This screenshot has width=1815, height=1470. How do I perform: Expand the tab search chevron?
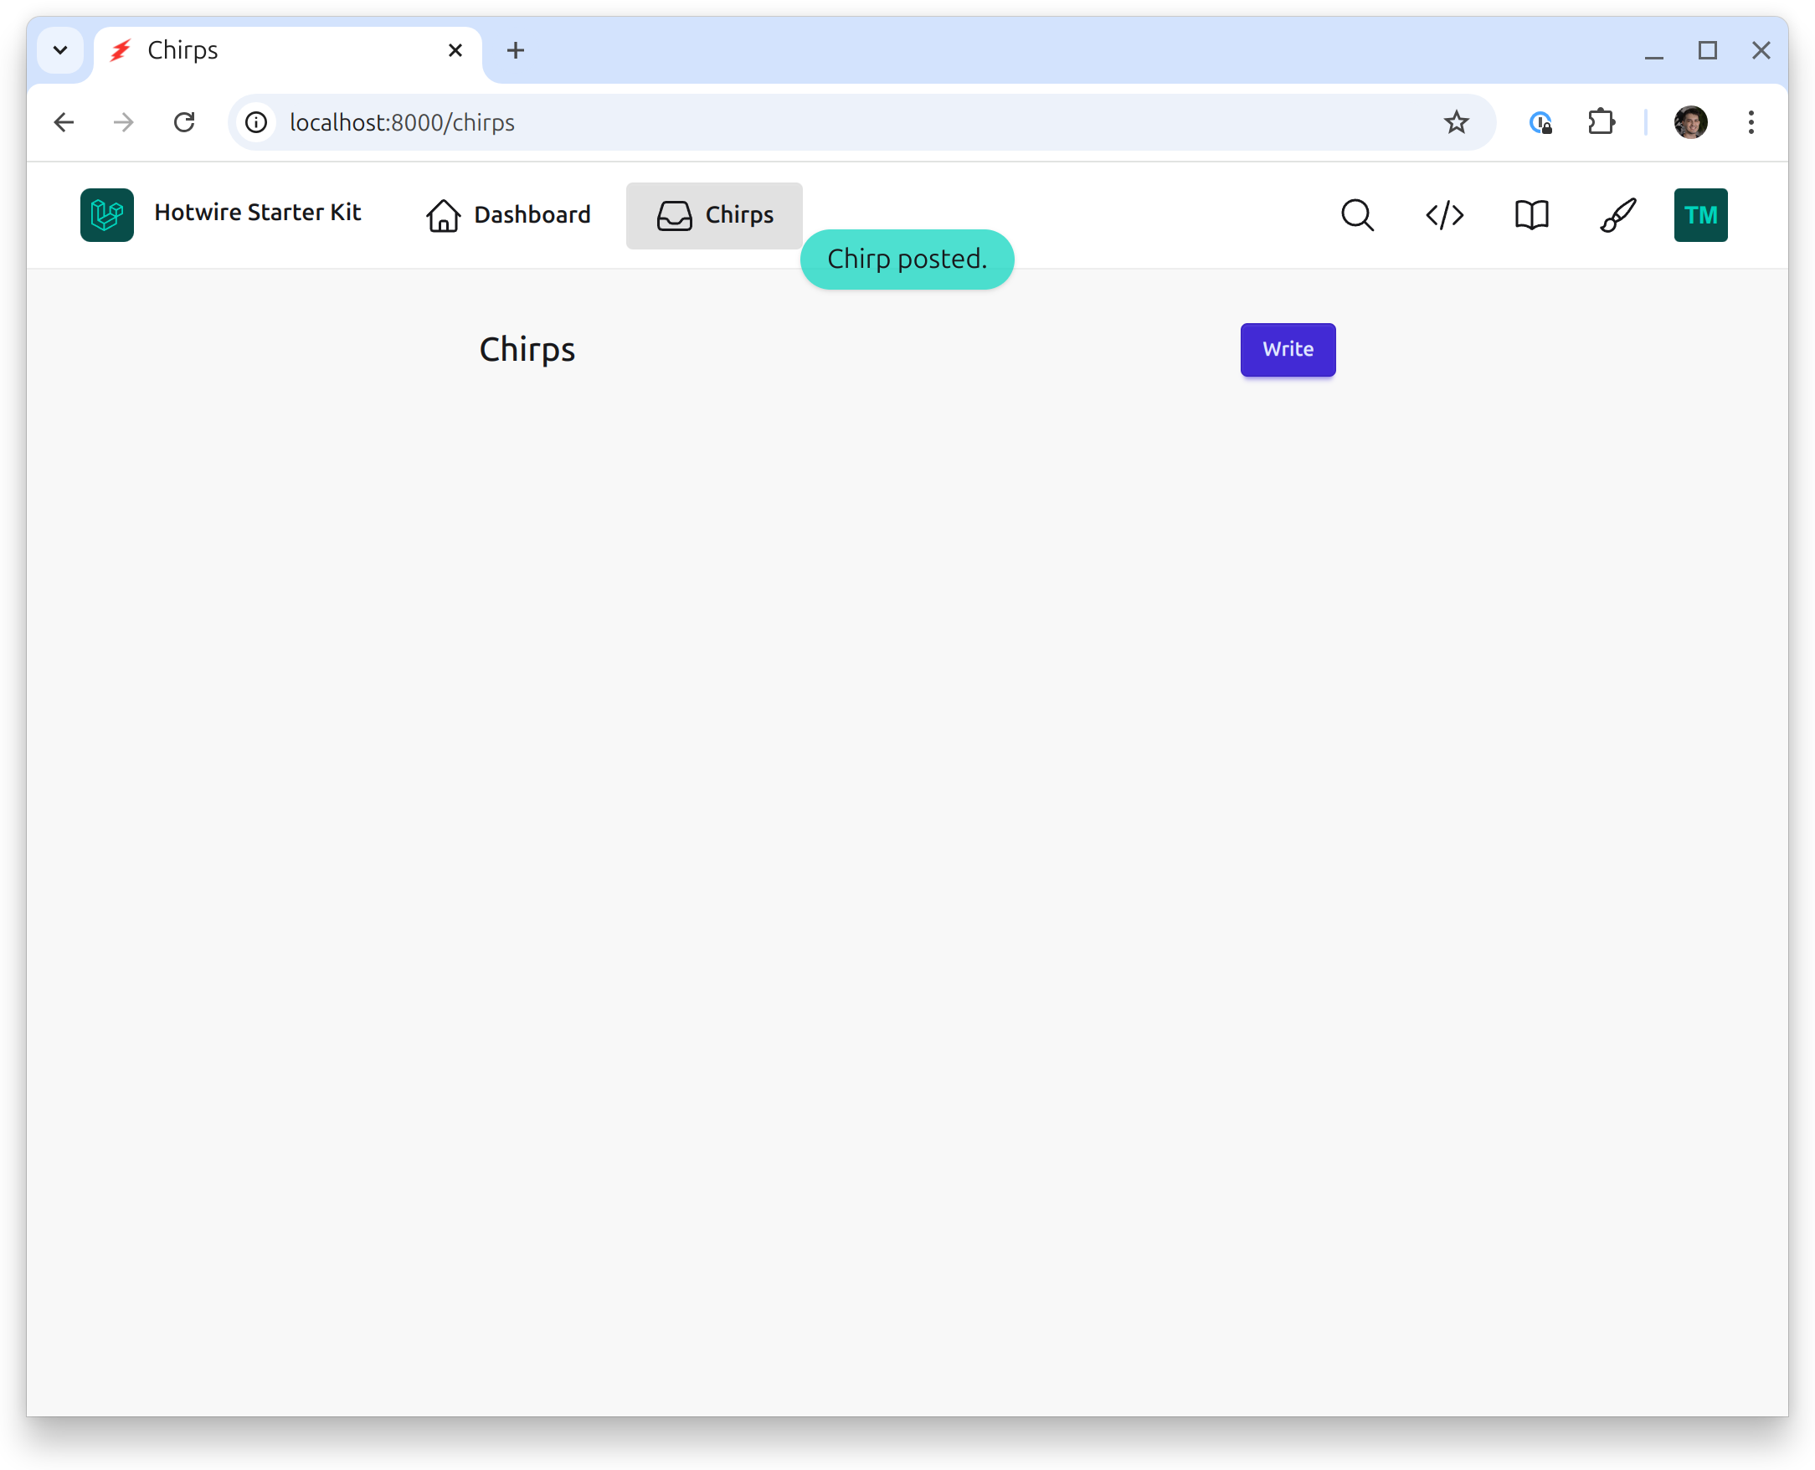[x=60, y=51]
